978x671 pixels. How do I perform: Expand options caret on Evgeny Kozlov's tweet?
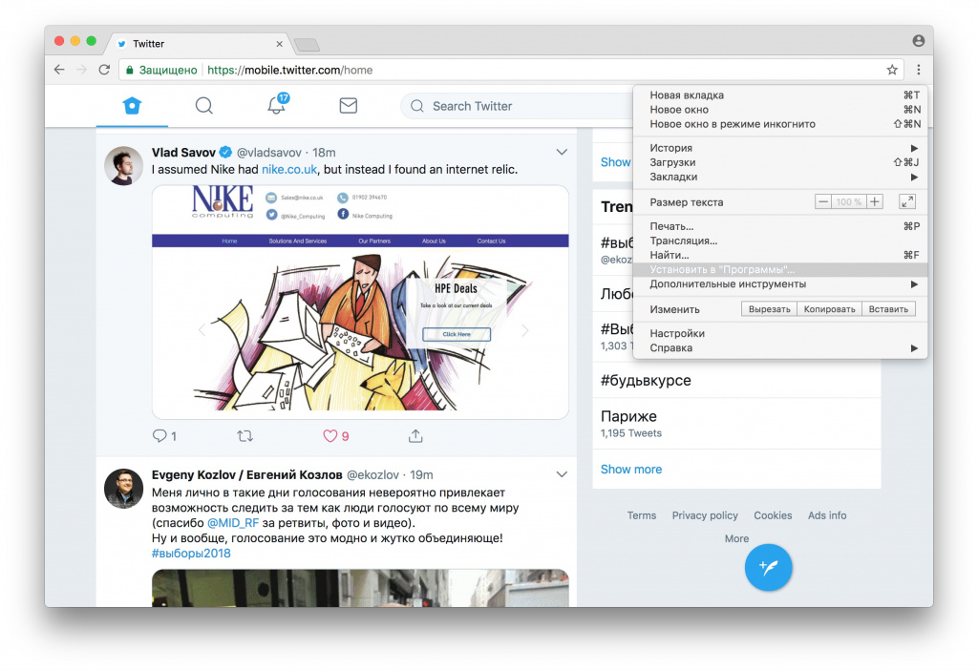click(x=562, y=474)
